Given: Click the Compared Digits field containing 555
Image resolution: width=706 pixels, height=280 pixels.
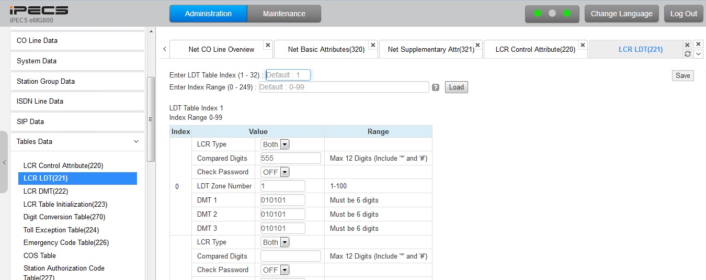Looking at the screenshot, I should pos(290,158).
